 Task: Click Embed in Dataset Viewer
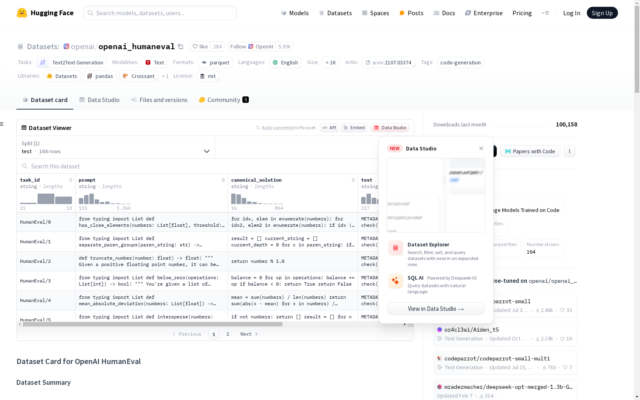[x=354, y=128]
